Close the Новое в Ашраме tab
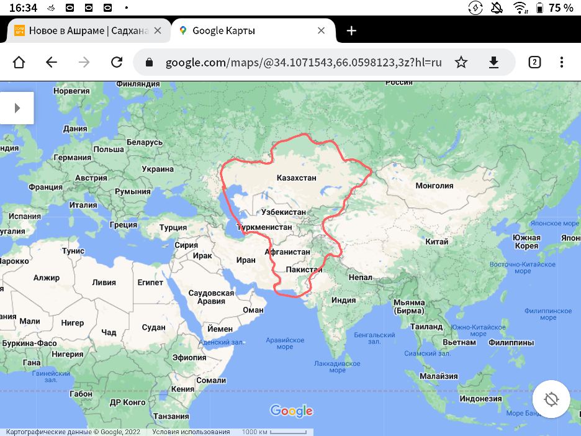Viewport: 581px width, 436px height. click(x=158, y=30)
